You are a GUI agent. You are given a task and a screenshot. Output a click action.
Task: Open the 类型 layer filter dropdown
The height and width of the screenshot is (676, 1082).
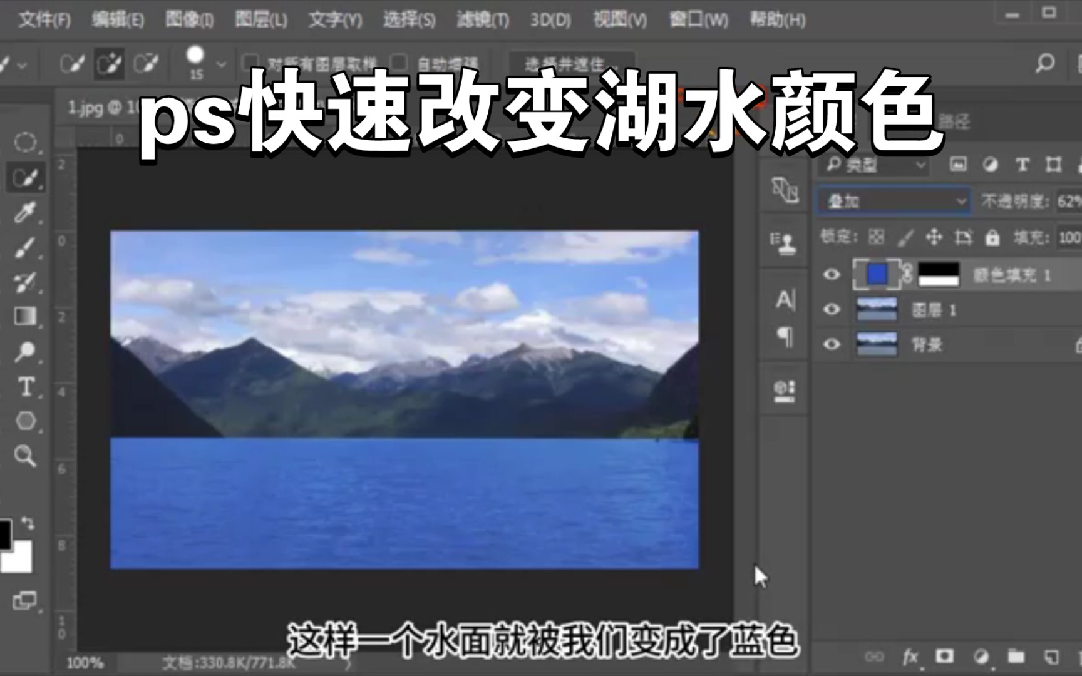pyautogui.click(x=875, y=165)
